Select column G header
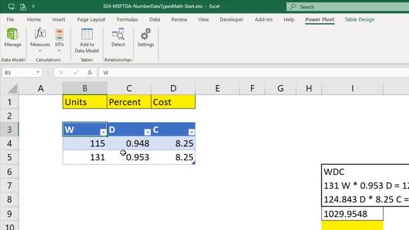409x230 pixels. [x=281, y=88]
